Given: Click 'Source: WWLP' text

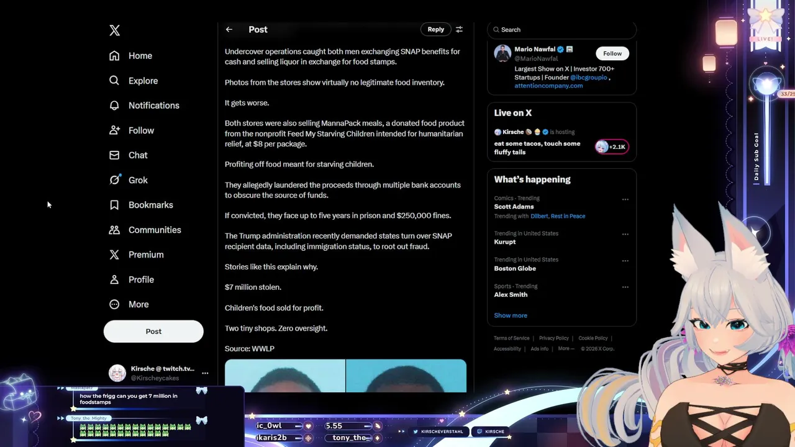Looking at the screenshot, I should [x=250, y=349].
